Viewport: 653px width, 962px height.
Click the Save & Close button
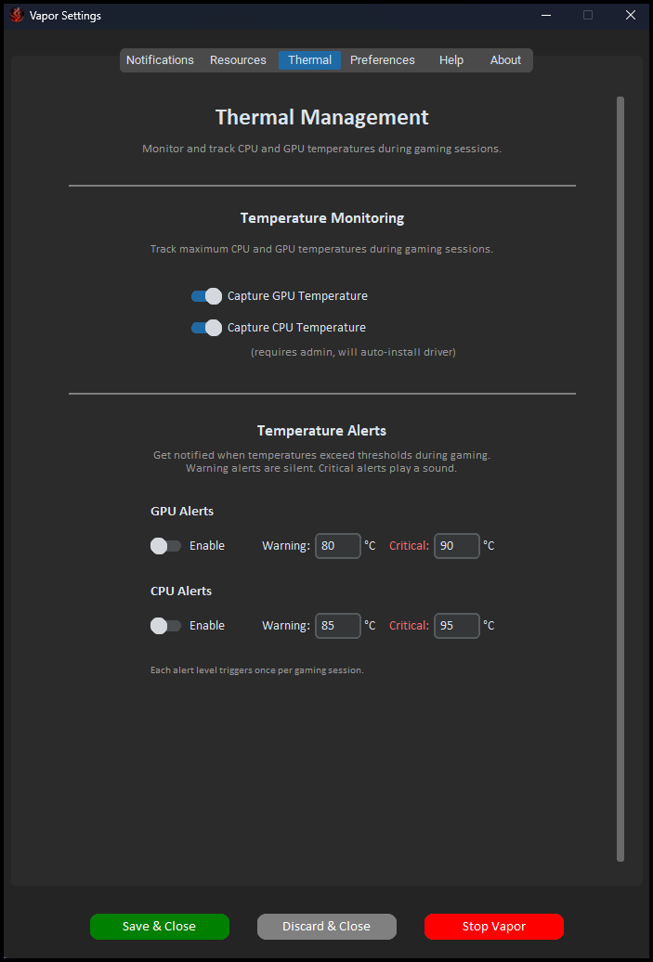pyautogui.click(x=160, y=927)
